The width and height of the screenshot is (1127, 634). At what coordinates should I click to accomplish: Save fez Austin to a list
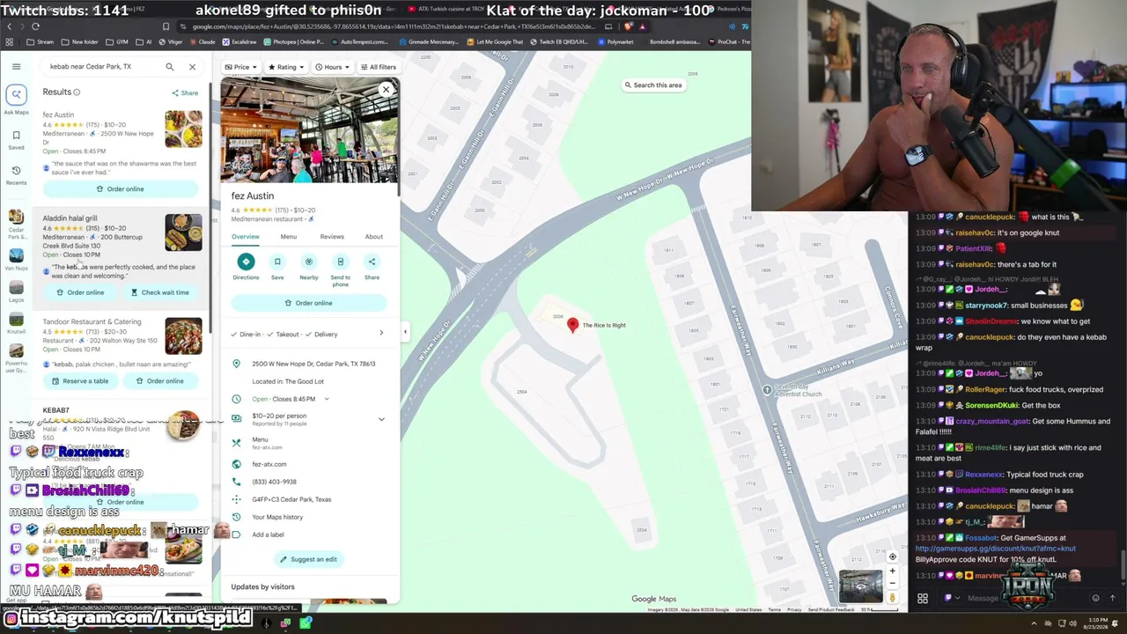[x=277, y=268]
